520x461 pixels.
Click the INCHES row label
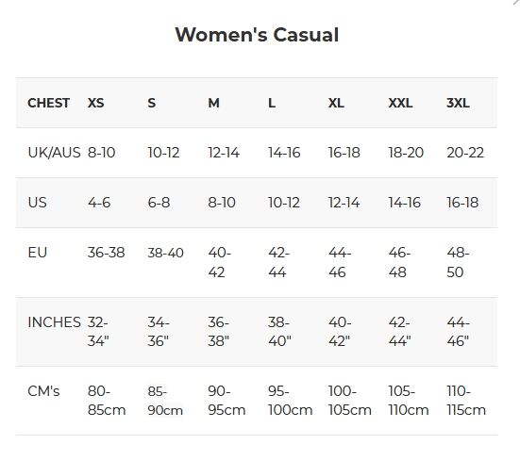click(x=55, y=322)
